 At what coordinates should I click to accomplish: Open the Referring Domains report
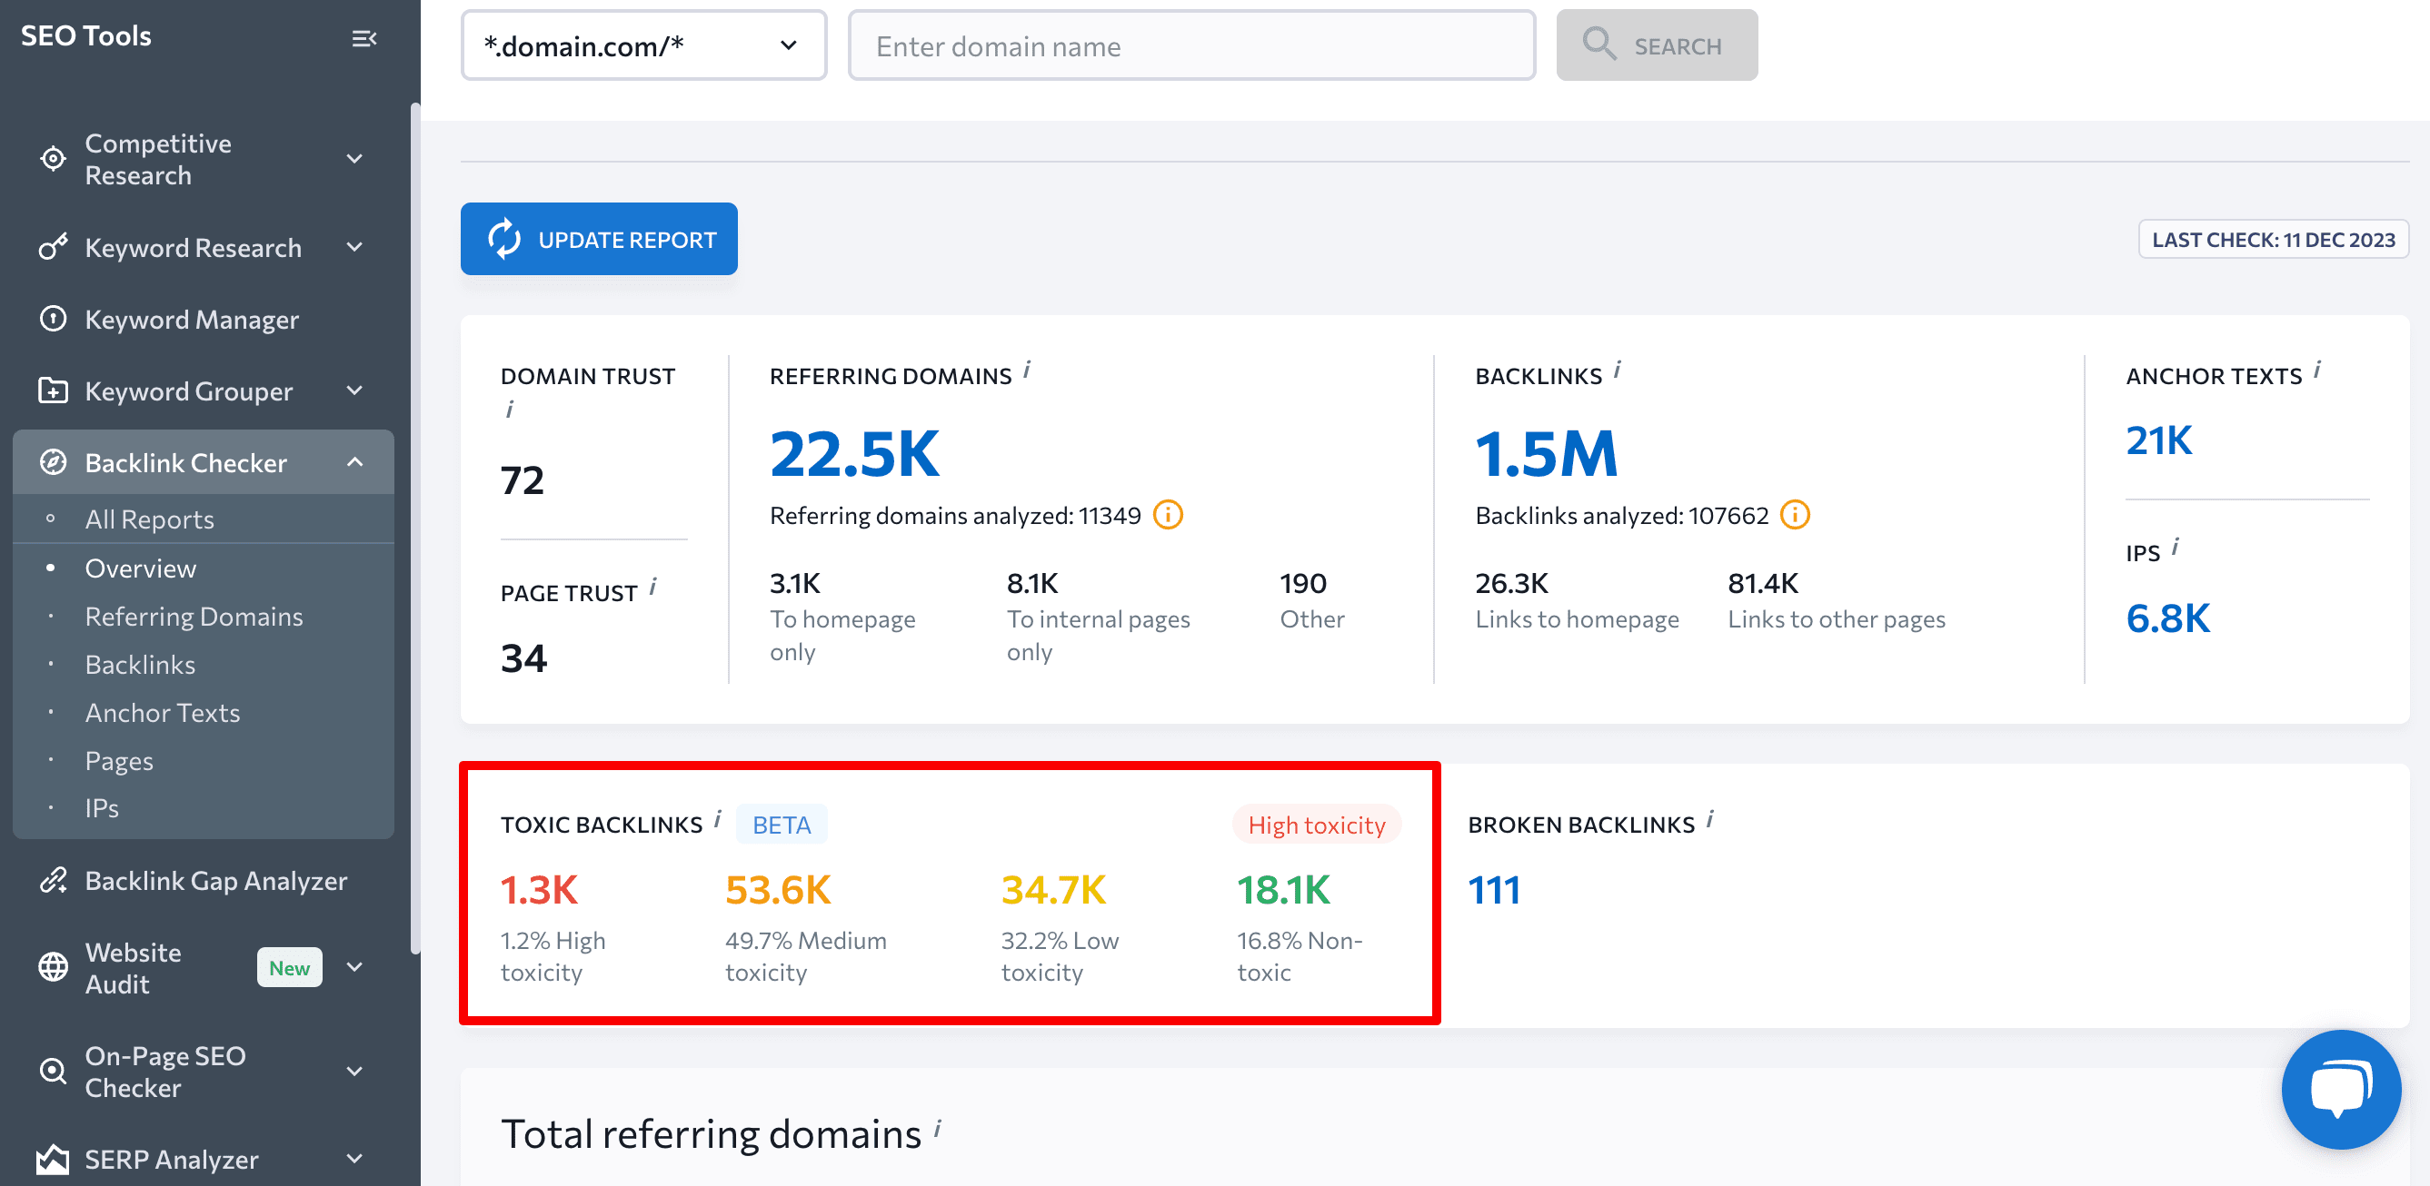194,616
